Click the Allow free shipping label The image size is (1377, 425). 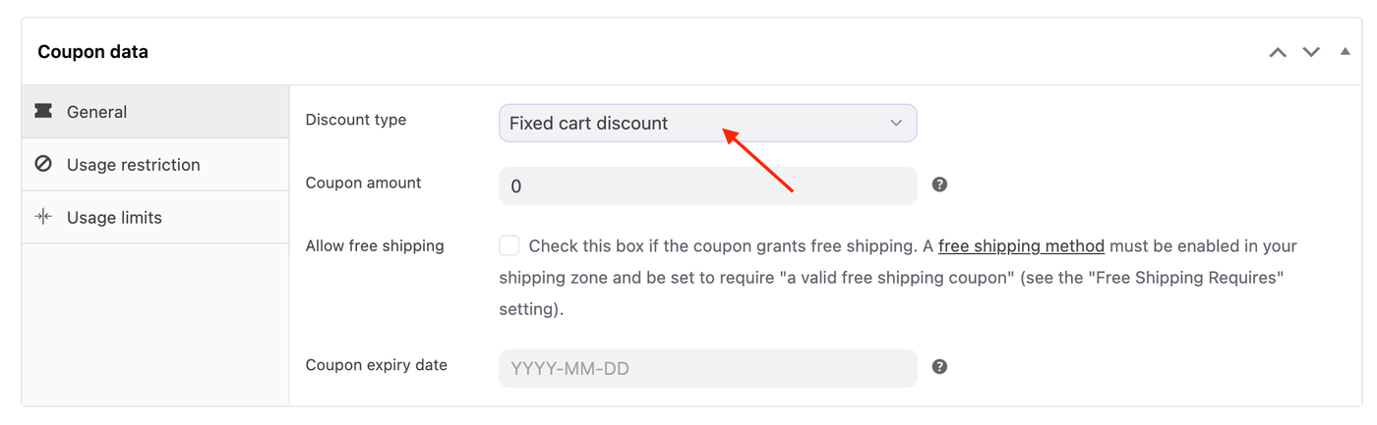(x=375, y=245)
